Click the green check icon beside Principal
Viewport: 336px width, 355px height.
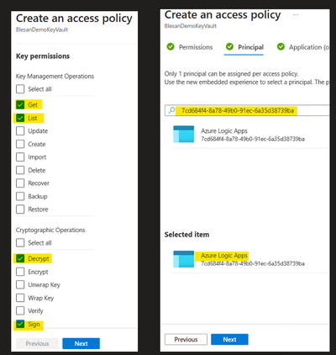pyautogui.click(x=229, y=46)
